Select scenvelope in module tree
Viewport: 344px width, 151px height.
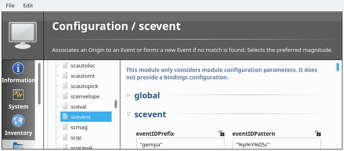(x=85, y=96)
